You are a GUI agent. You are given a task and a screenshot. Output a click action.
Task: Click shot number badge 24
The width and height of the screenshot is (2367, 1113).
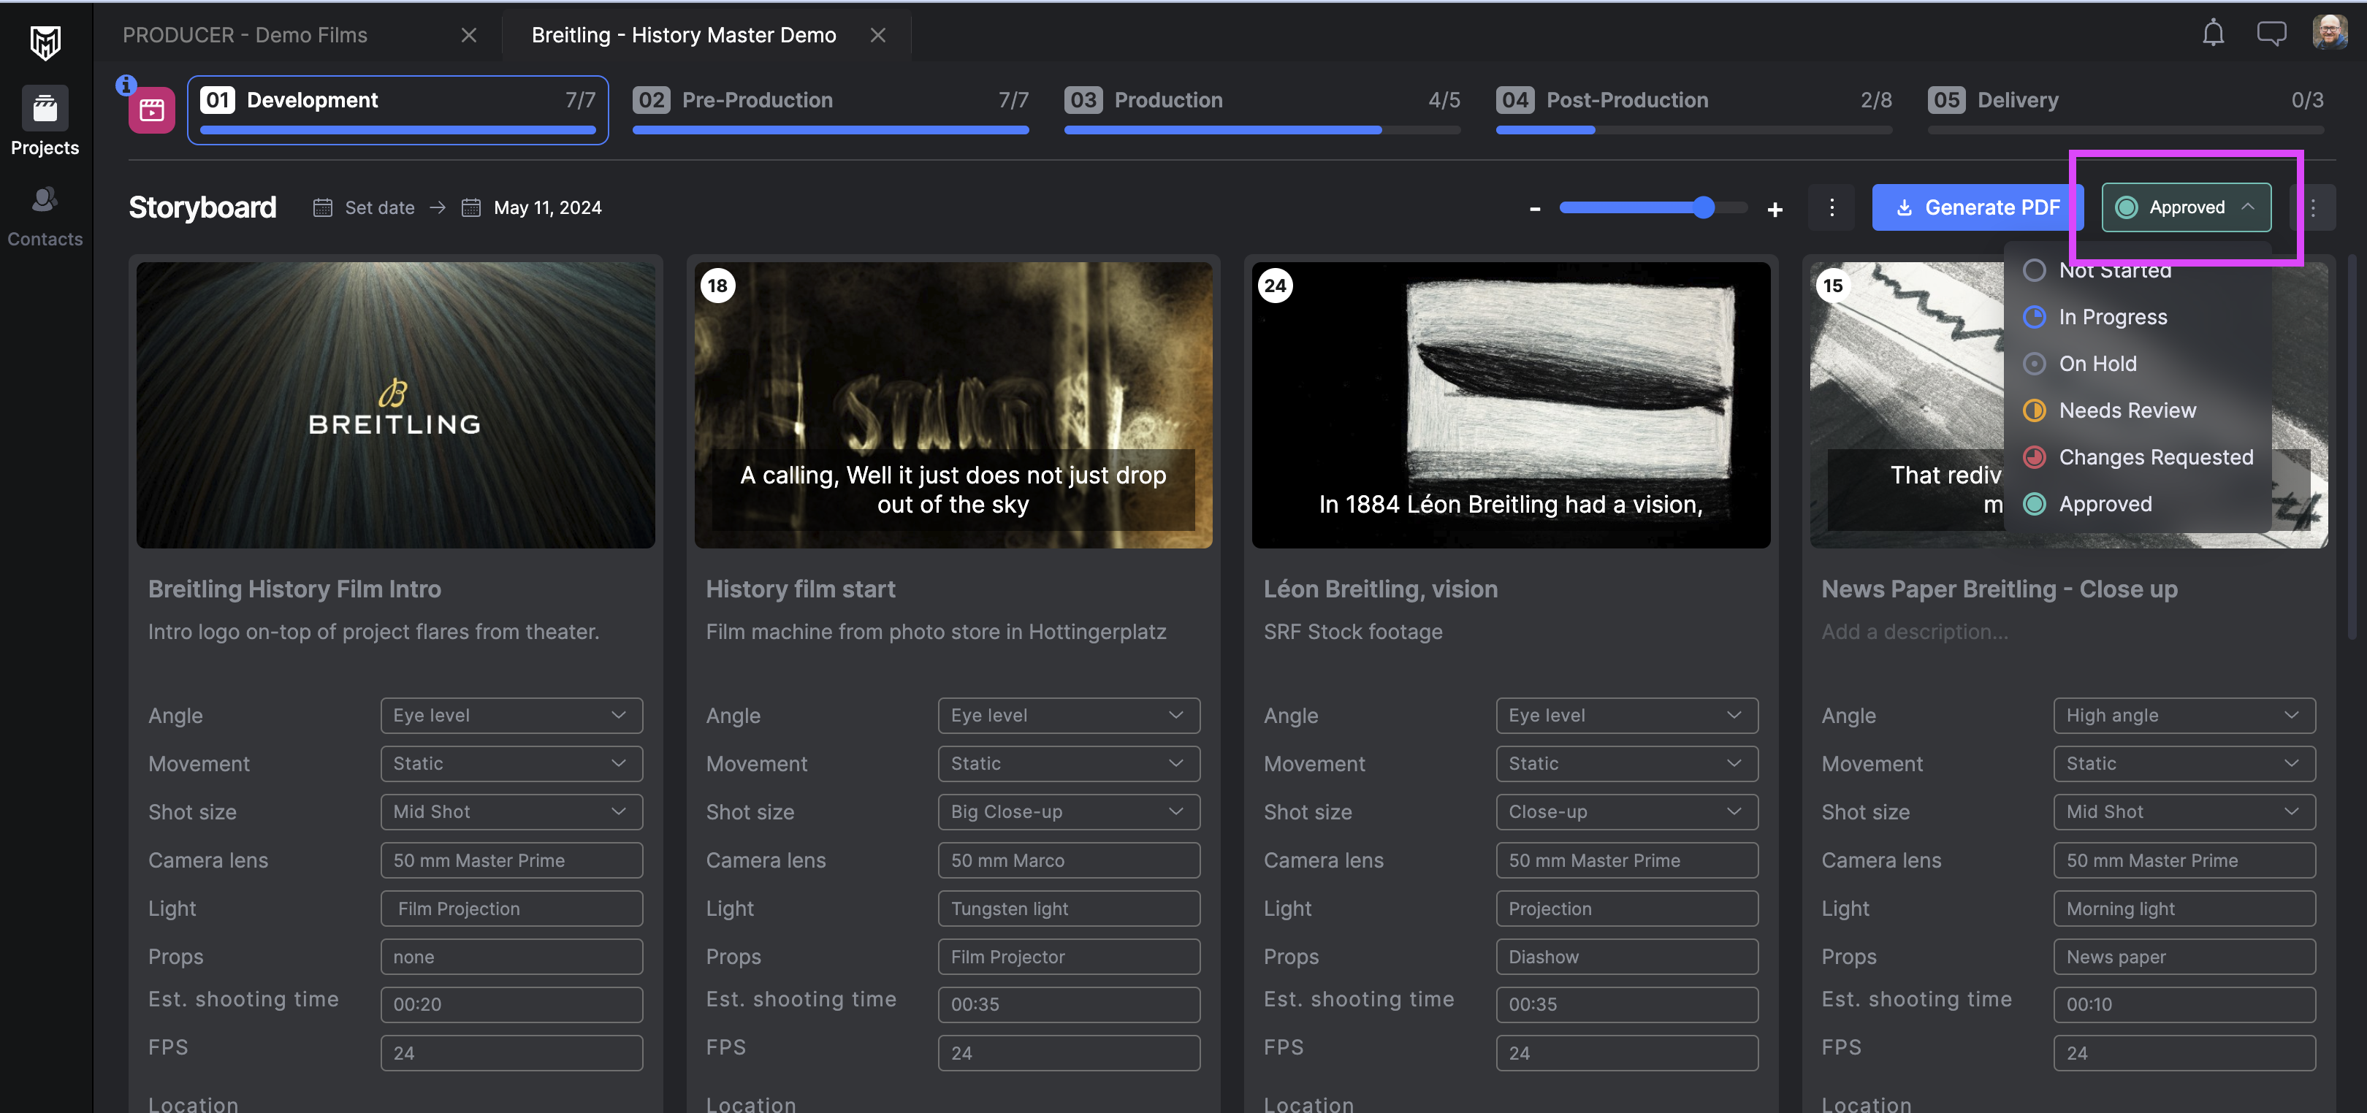coord(1275,286)
